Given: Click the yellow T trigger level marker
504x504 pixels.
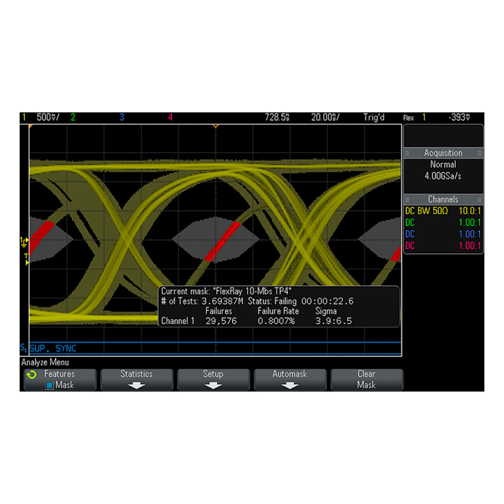Looking at the screenshot, I should tap(26, 260).
